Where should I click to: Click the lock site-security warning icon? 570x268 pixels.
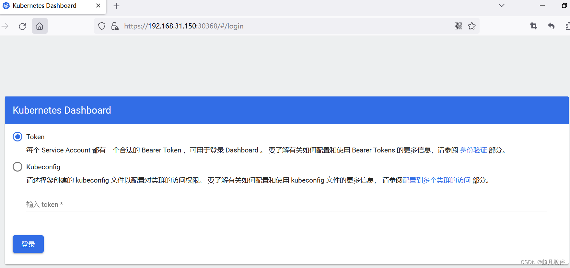click(115, 26)
